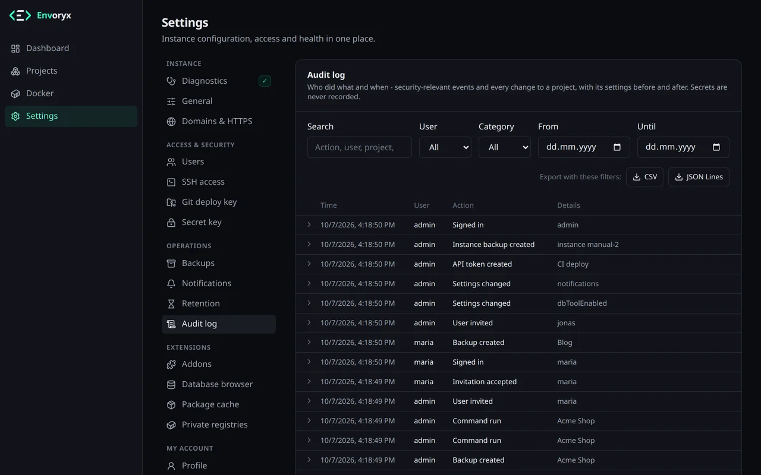Viewport: 761px width, 475px height.
Task: Click the Addons puzzle icon
Action: (171, 365)
